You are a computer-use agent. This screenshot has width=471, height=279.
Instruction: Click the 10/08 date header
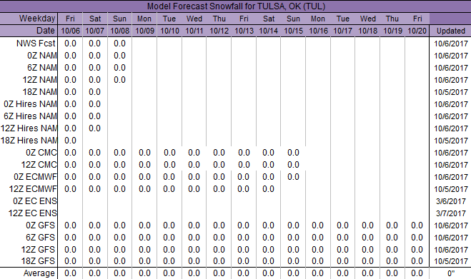(x=119, y=31)
